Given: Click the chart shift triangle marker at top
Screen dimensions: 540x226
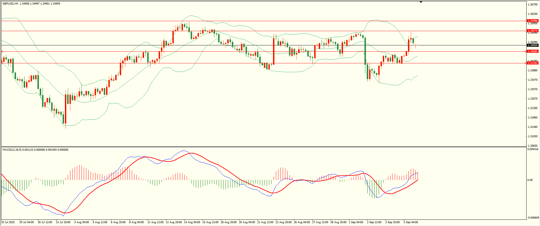Looking at the screenshot, I should pos(421,2).
